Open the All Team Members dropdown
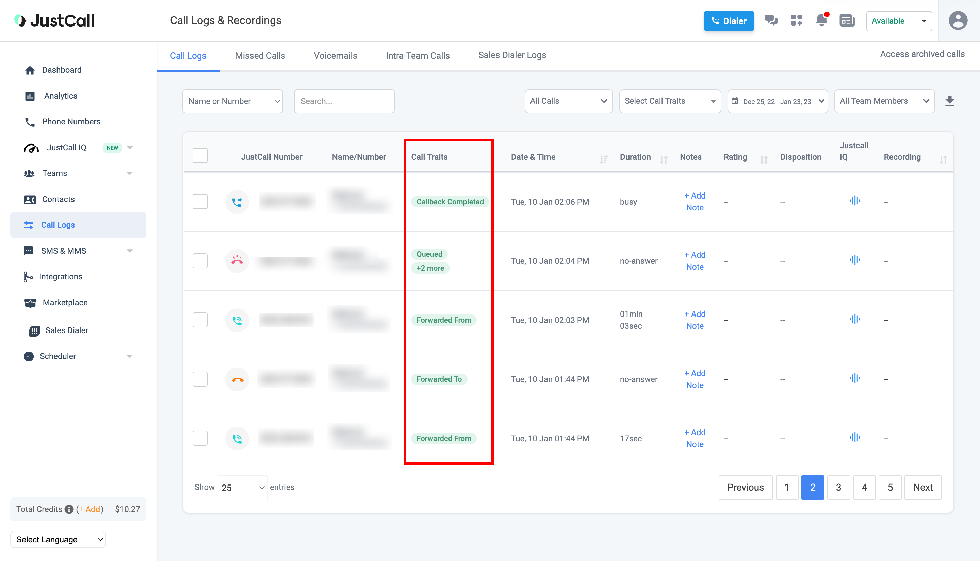The width and height of the screenshot is (980, 561). [x=884, y=101]
